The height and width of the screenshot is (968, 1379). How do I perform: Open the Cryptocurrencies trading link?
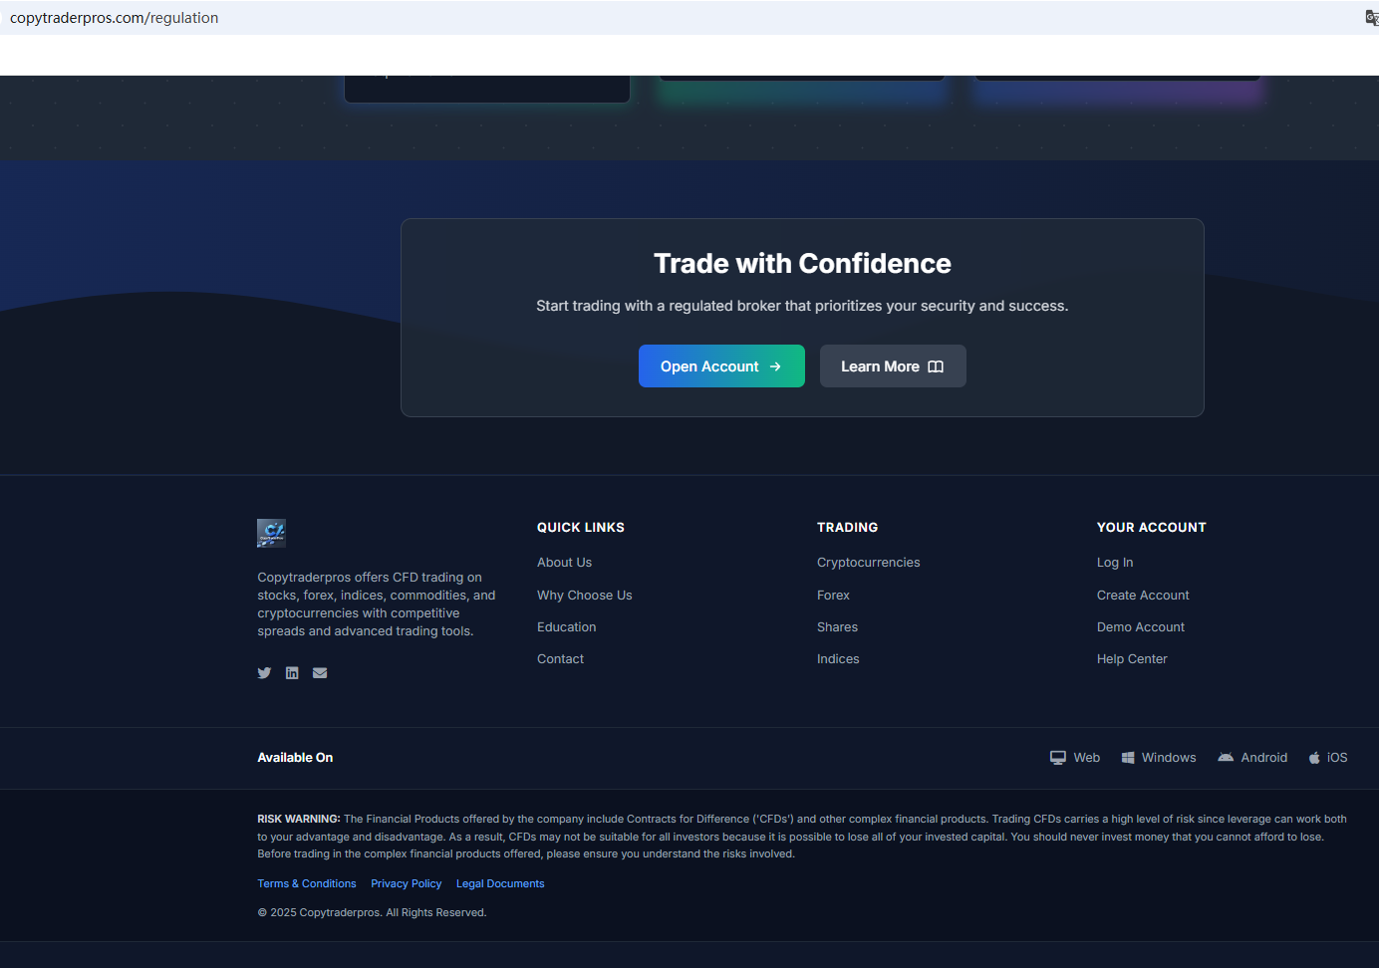pos(868,563)
